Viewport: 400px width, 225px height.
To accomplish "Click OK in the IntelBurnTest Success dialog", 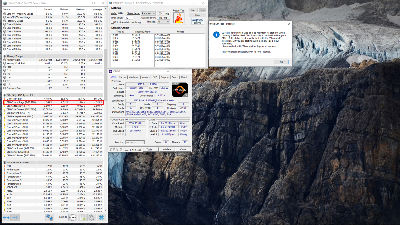I will pyautogui.click(x=281, y=62).
